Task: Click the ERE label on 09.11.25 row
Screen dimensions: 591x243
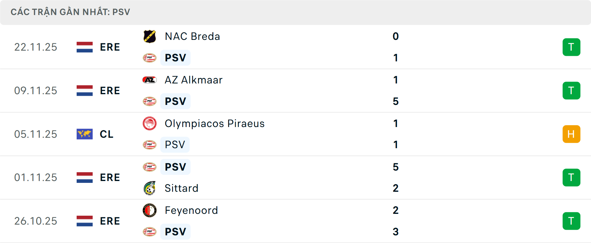Action: [110, 91]
